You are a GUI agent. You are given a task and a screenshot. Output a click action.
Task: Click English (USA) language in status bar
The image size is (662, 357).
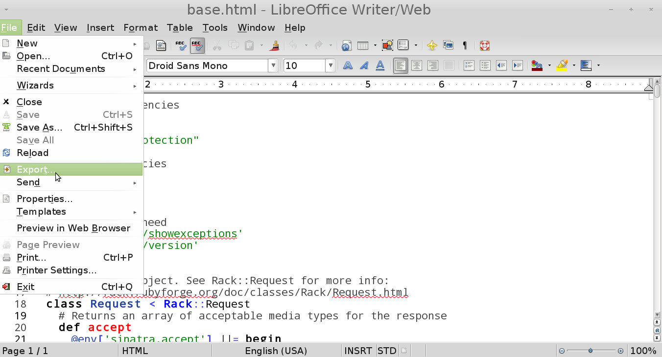click(276, 351)
